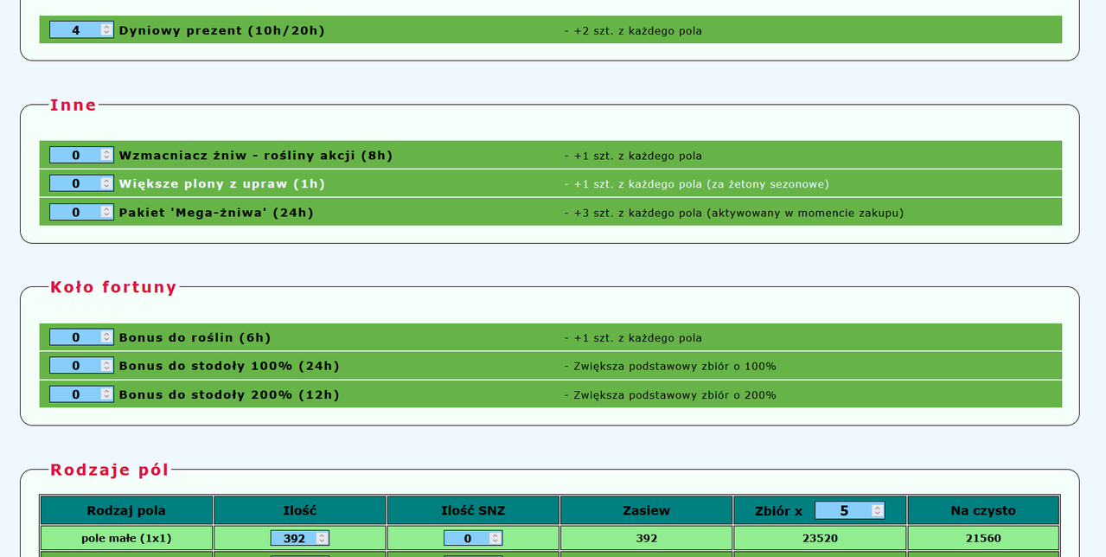Click the Bonus do roślin spinner arrows
The image size is (1106, 557).
click(106, 337)
